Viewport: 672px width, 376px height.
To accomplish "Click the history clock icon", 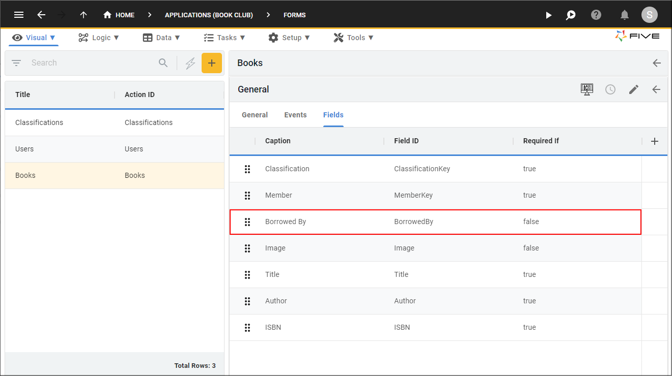I will (x=610, y=89).
